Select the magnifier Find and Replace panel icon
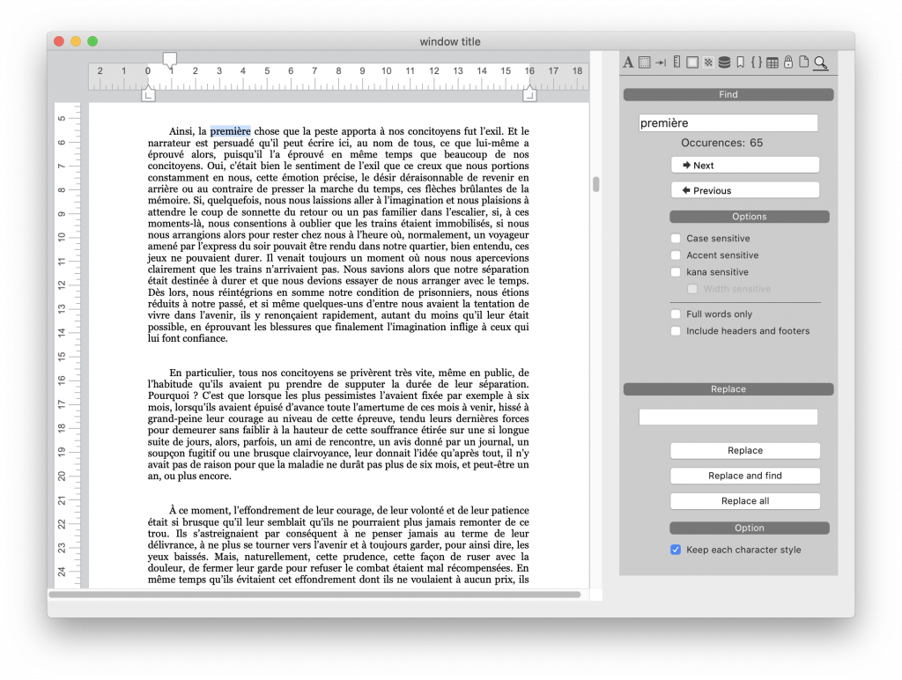The width and height of the screenshot is (902, 680). (x=821, y=63)
